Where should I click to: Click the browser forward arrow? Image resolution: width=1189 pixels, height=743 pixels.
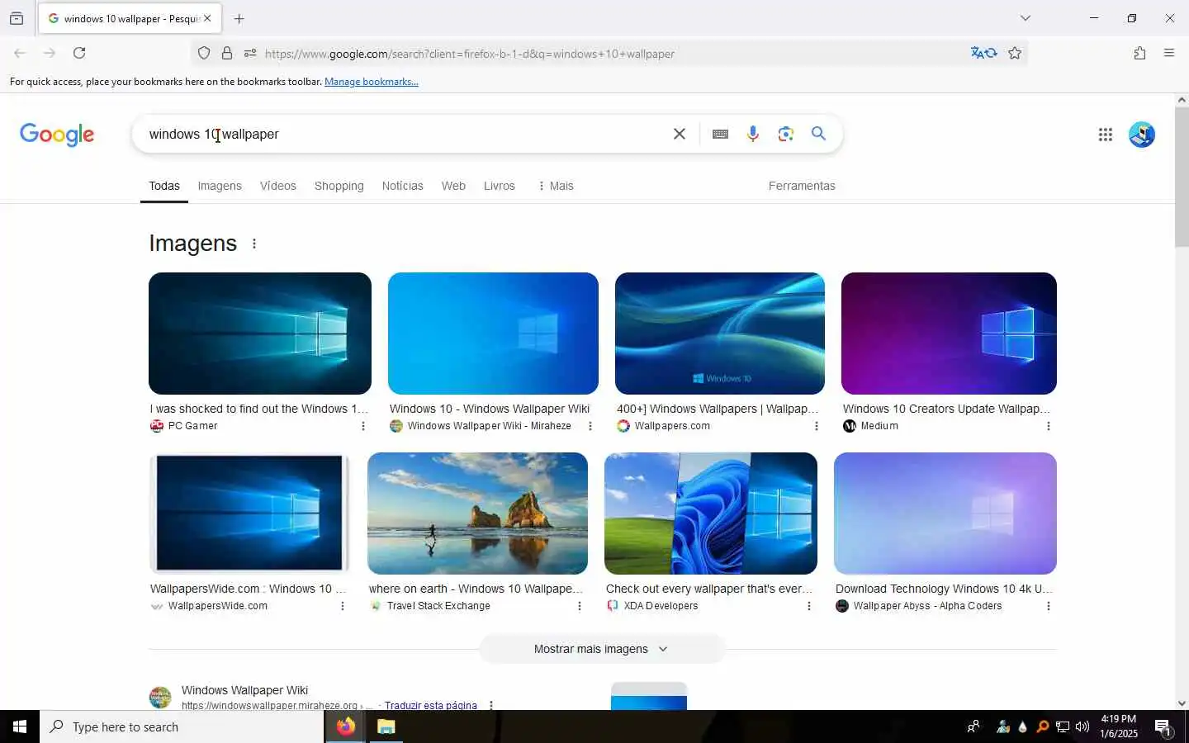point(50,53)
